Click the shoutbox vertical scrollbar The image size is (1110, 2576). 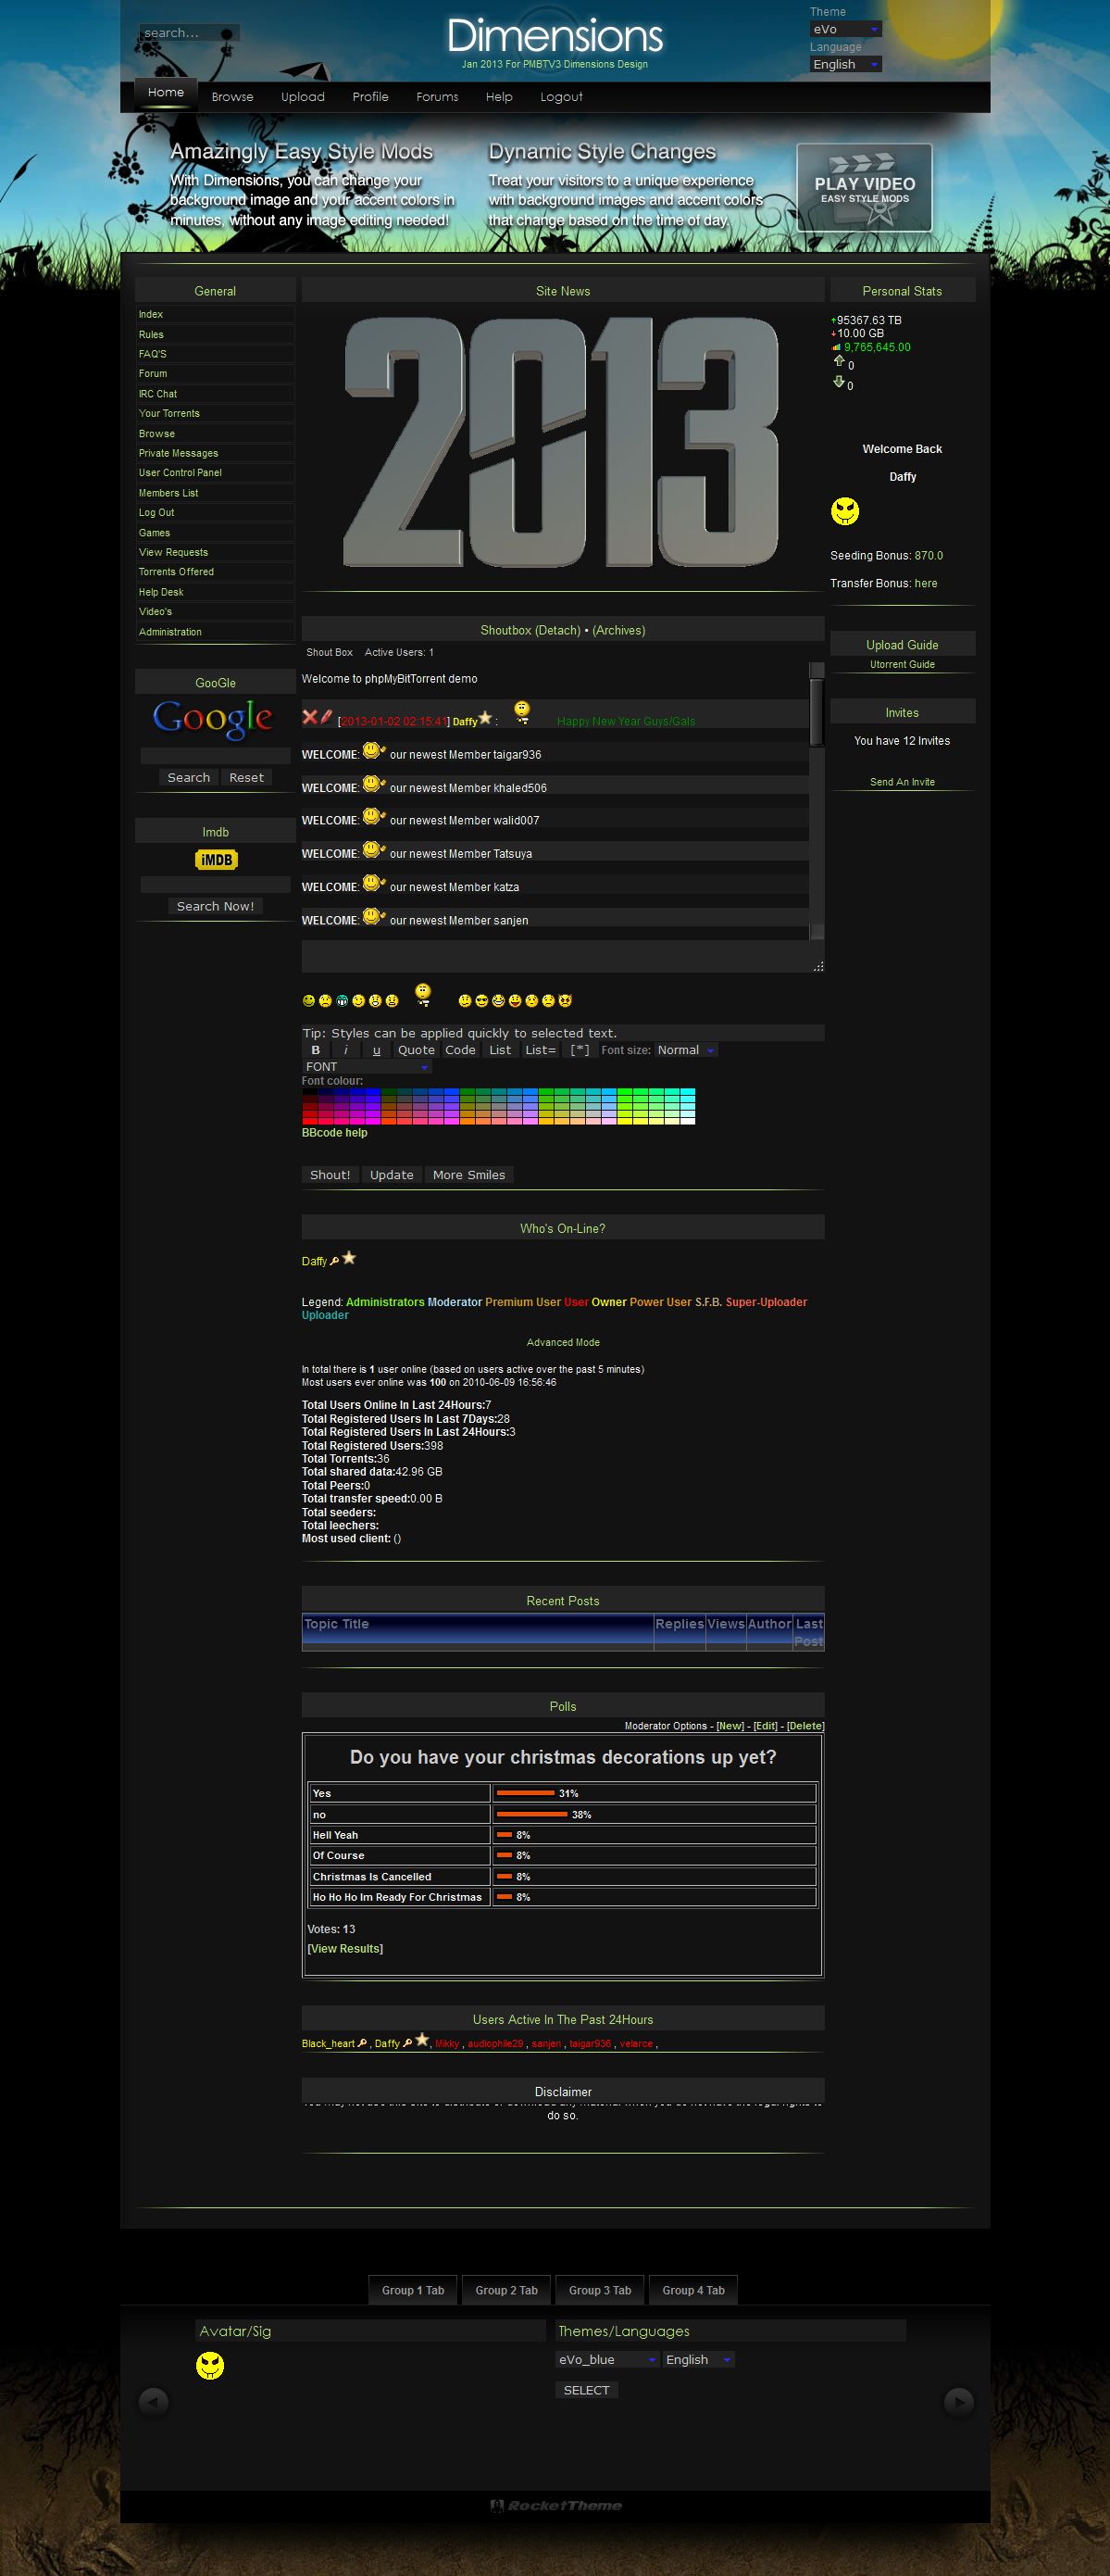click(x=817, y=800)
